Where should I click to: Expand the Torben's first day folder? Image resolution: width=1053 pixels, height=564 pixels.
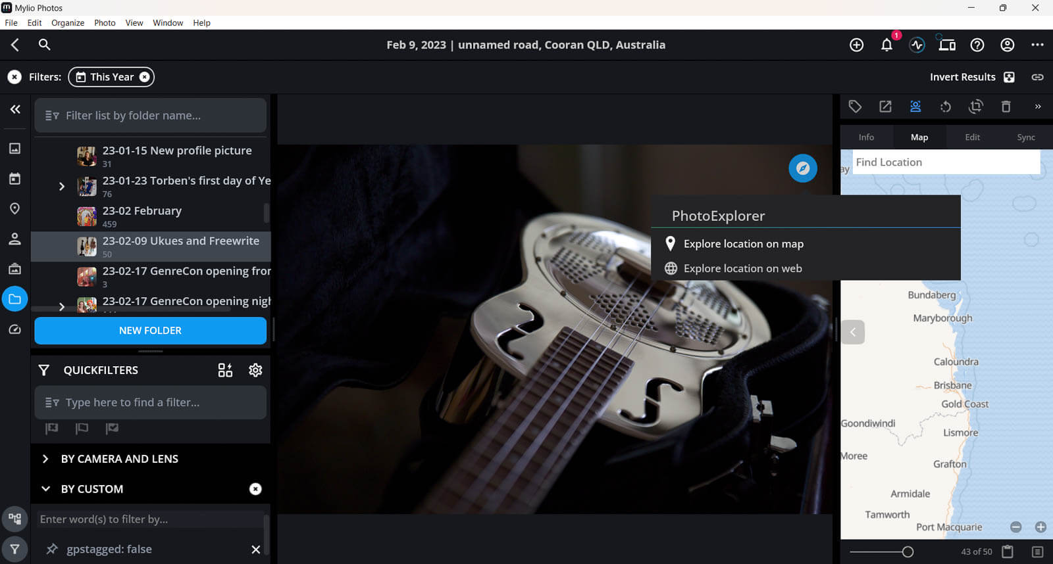pyautogui.click(x=62, y=187)
